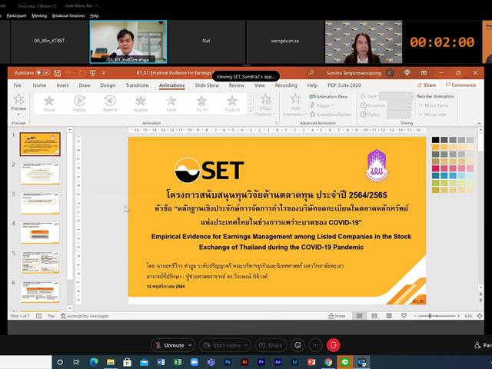Open the Meeting menu

tap(39, 15)
